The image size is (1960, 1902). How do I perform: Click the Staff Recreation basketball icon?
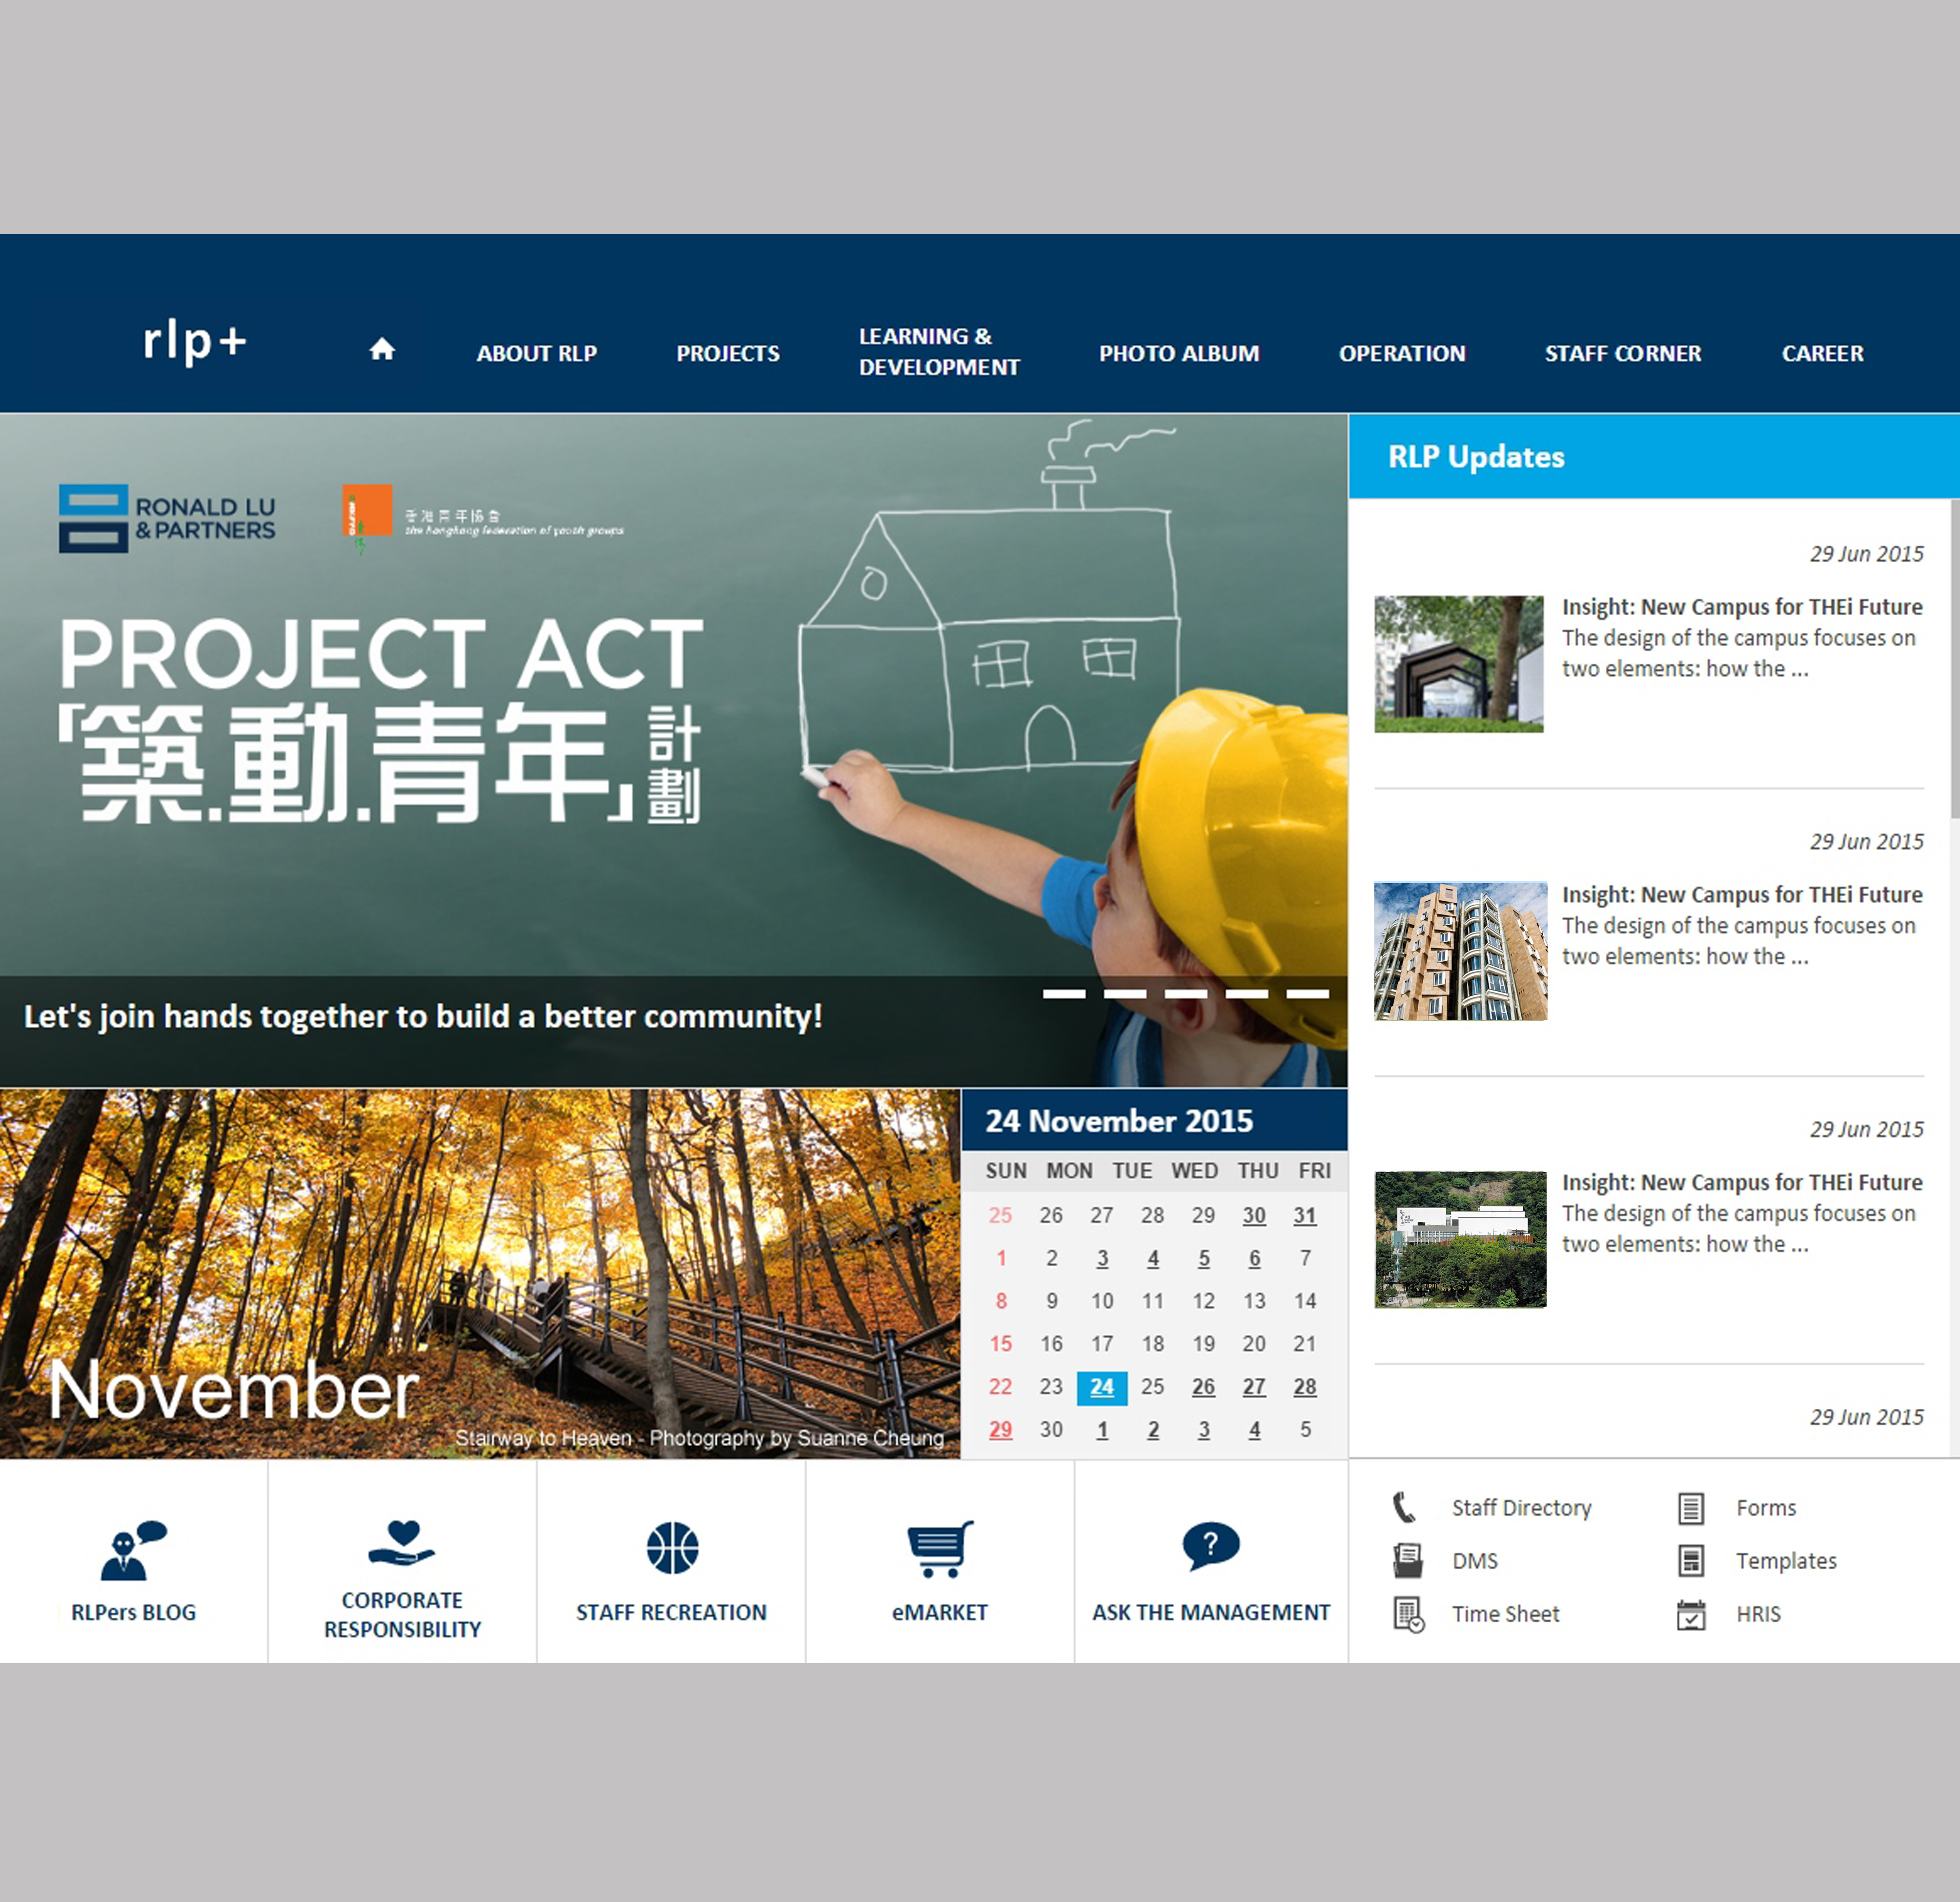pos(672,1547)
